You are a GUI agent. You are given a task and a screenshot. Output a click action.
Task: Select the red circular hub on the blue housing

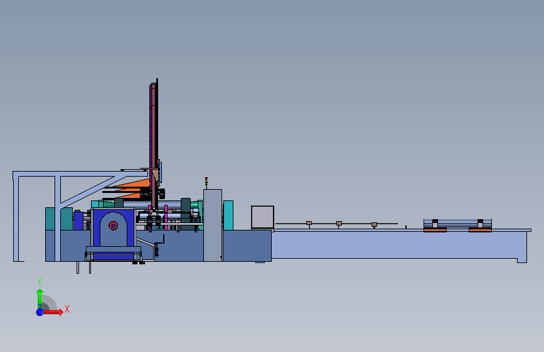(113, 226)
